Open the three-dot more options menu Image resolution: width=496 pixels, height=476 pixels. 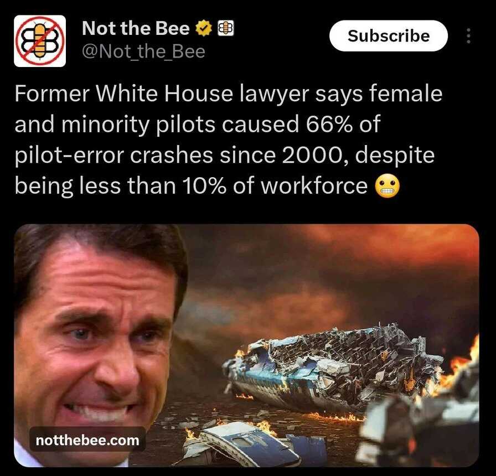coord(468,36)
